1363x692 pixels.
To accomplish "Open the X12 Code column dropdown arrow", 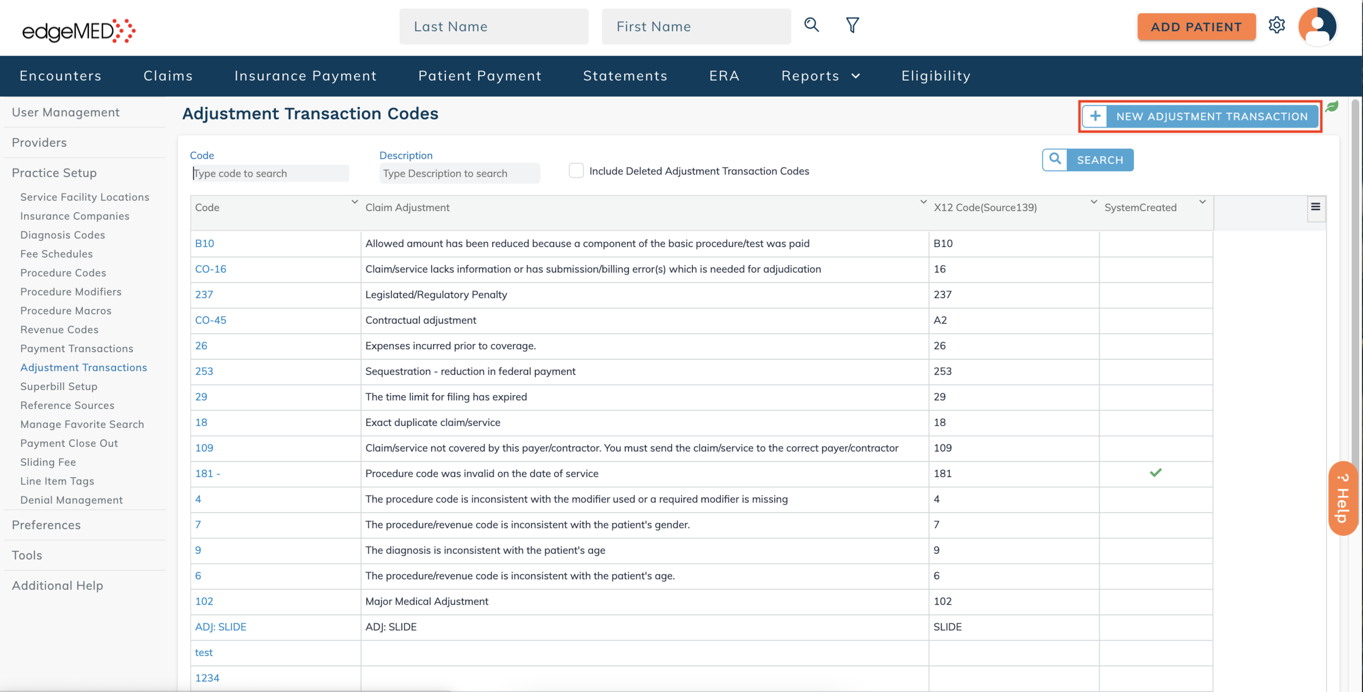I will coord(1093,202).
